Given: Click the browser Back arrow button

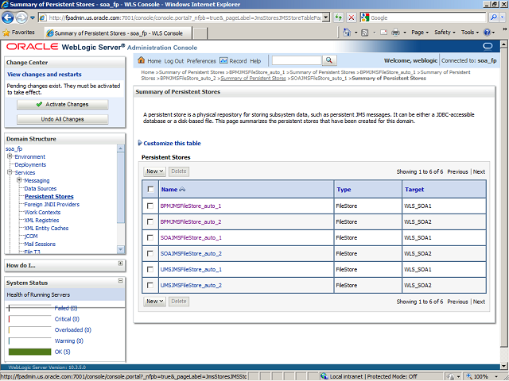Looking at the screenshot, I should click(x=10, y=17).
